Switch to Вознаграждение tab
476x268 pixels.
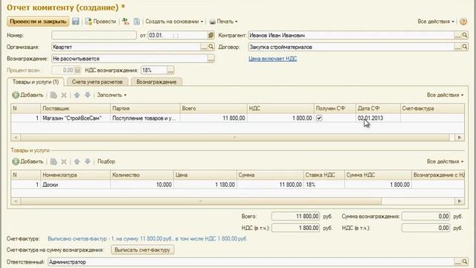tap(156, 82)
